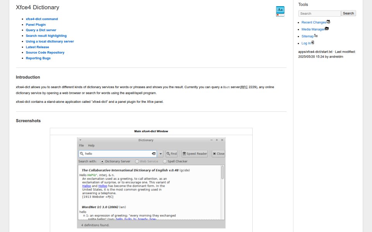
Task: Click the hello search entry in the Dictionary window
Action: 118,154
